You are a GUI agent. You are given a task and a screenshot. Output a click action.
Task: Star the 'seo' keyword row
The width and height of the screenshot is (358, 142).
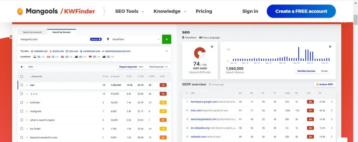tap(27, 85)
